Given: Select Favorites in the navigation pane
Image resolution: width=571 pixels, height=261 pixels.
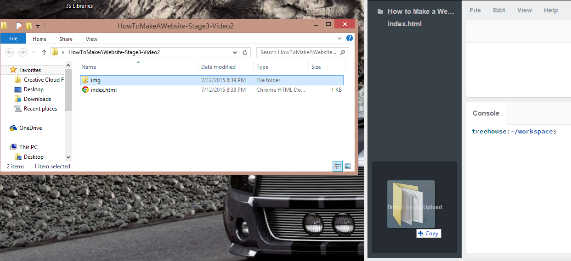Looking at the screenshot, I should pos(30,70).
